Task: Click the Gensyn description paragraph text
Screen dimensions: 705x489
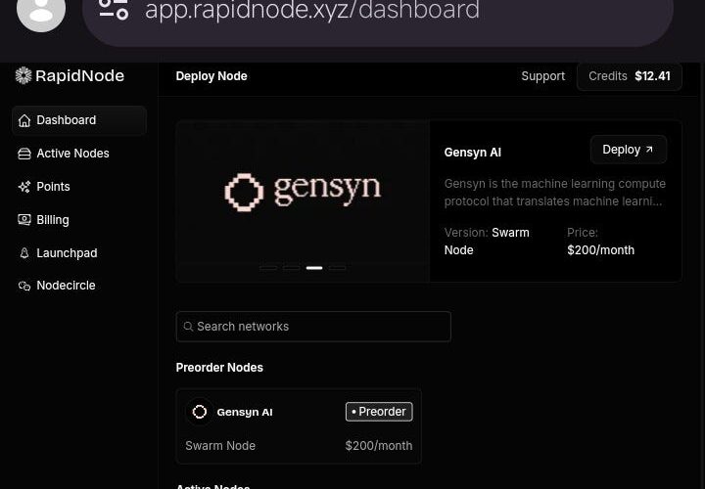Action: (x=555, y=193)
